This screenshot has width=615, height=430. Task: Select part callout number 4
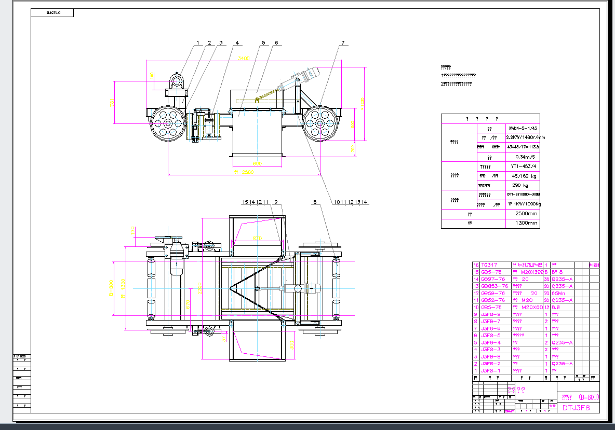tap(237, 43)
